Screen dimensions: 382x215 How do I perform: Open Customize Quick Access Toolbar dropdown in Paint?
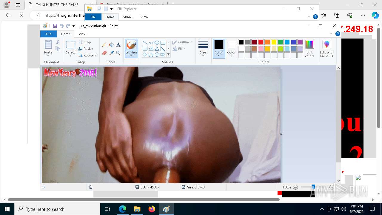pos(74,26)
